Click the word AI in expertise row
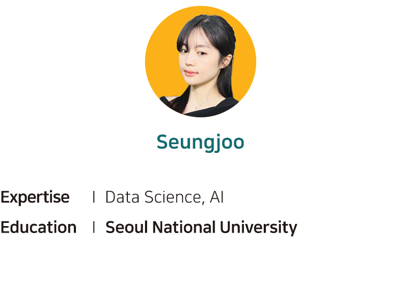Screen dimensions: 398x307 (x=217, y=197)
